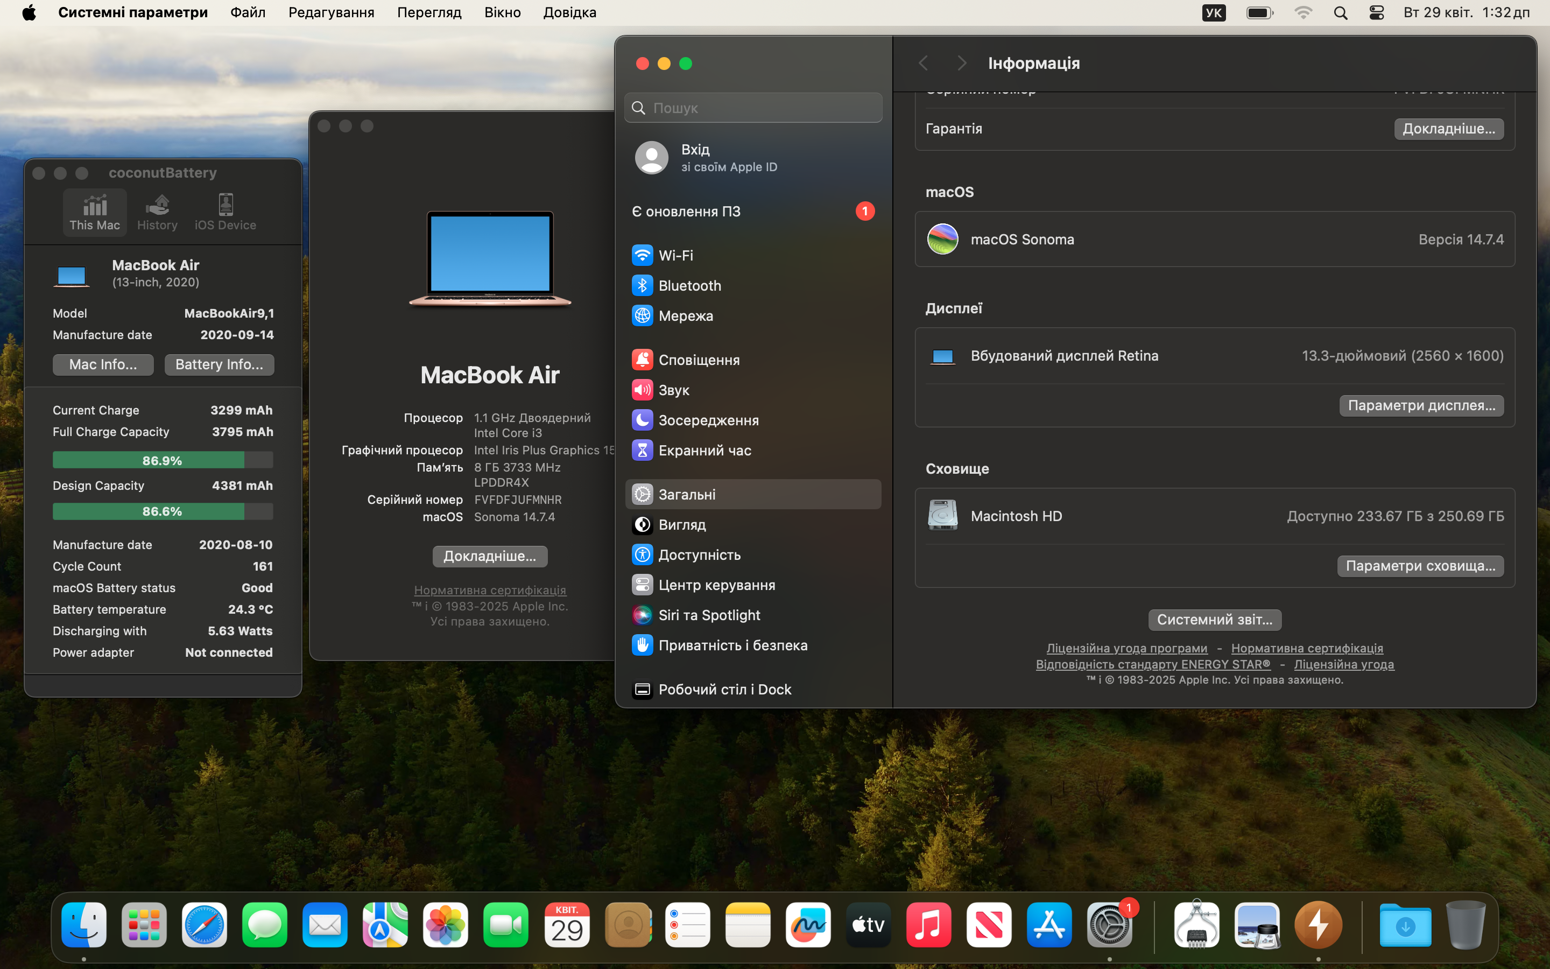Open Freeform from the Dock
Screen dimensions: 1550x969
pyautogui.click(x=808, y=925)
